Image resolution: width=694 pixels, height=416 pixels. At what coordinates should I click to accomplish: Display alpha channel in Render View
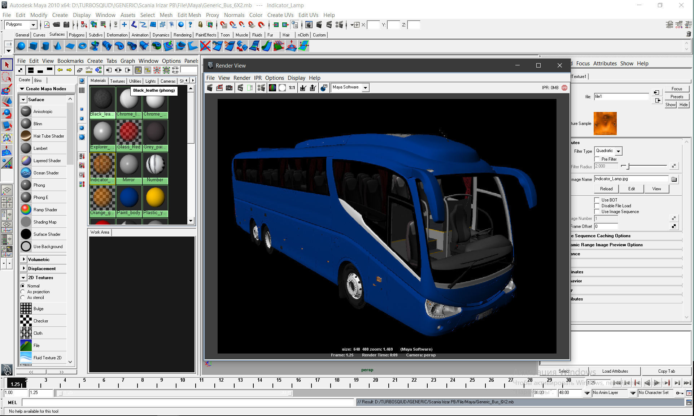pos(282,88)
